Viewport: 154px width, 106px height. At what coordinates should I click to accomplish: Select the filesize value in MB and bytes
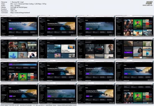19,7
